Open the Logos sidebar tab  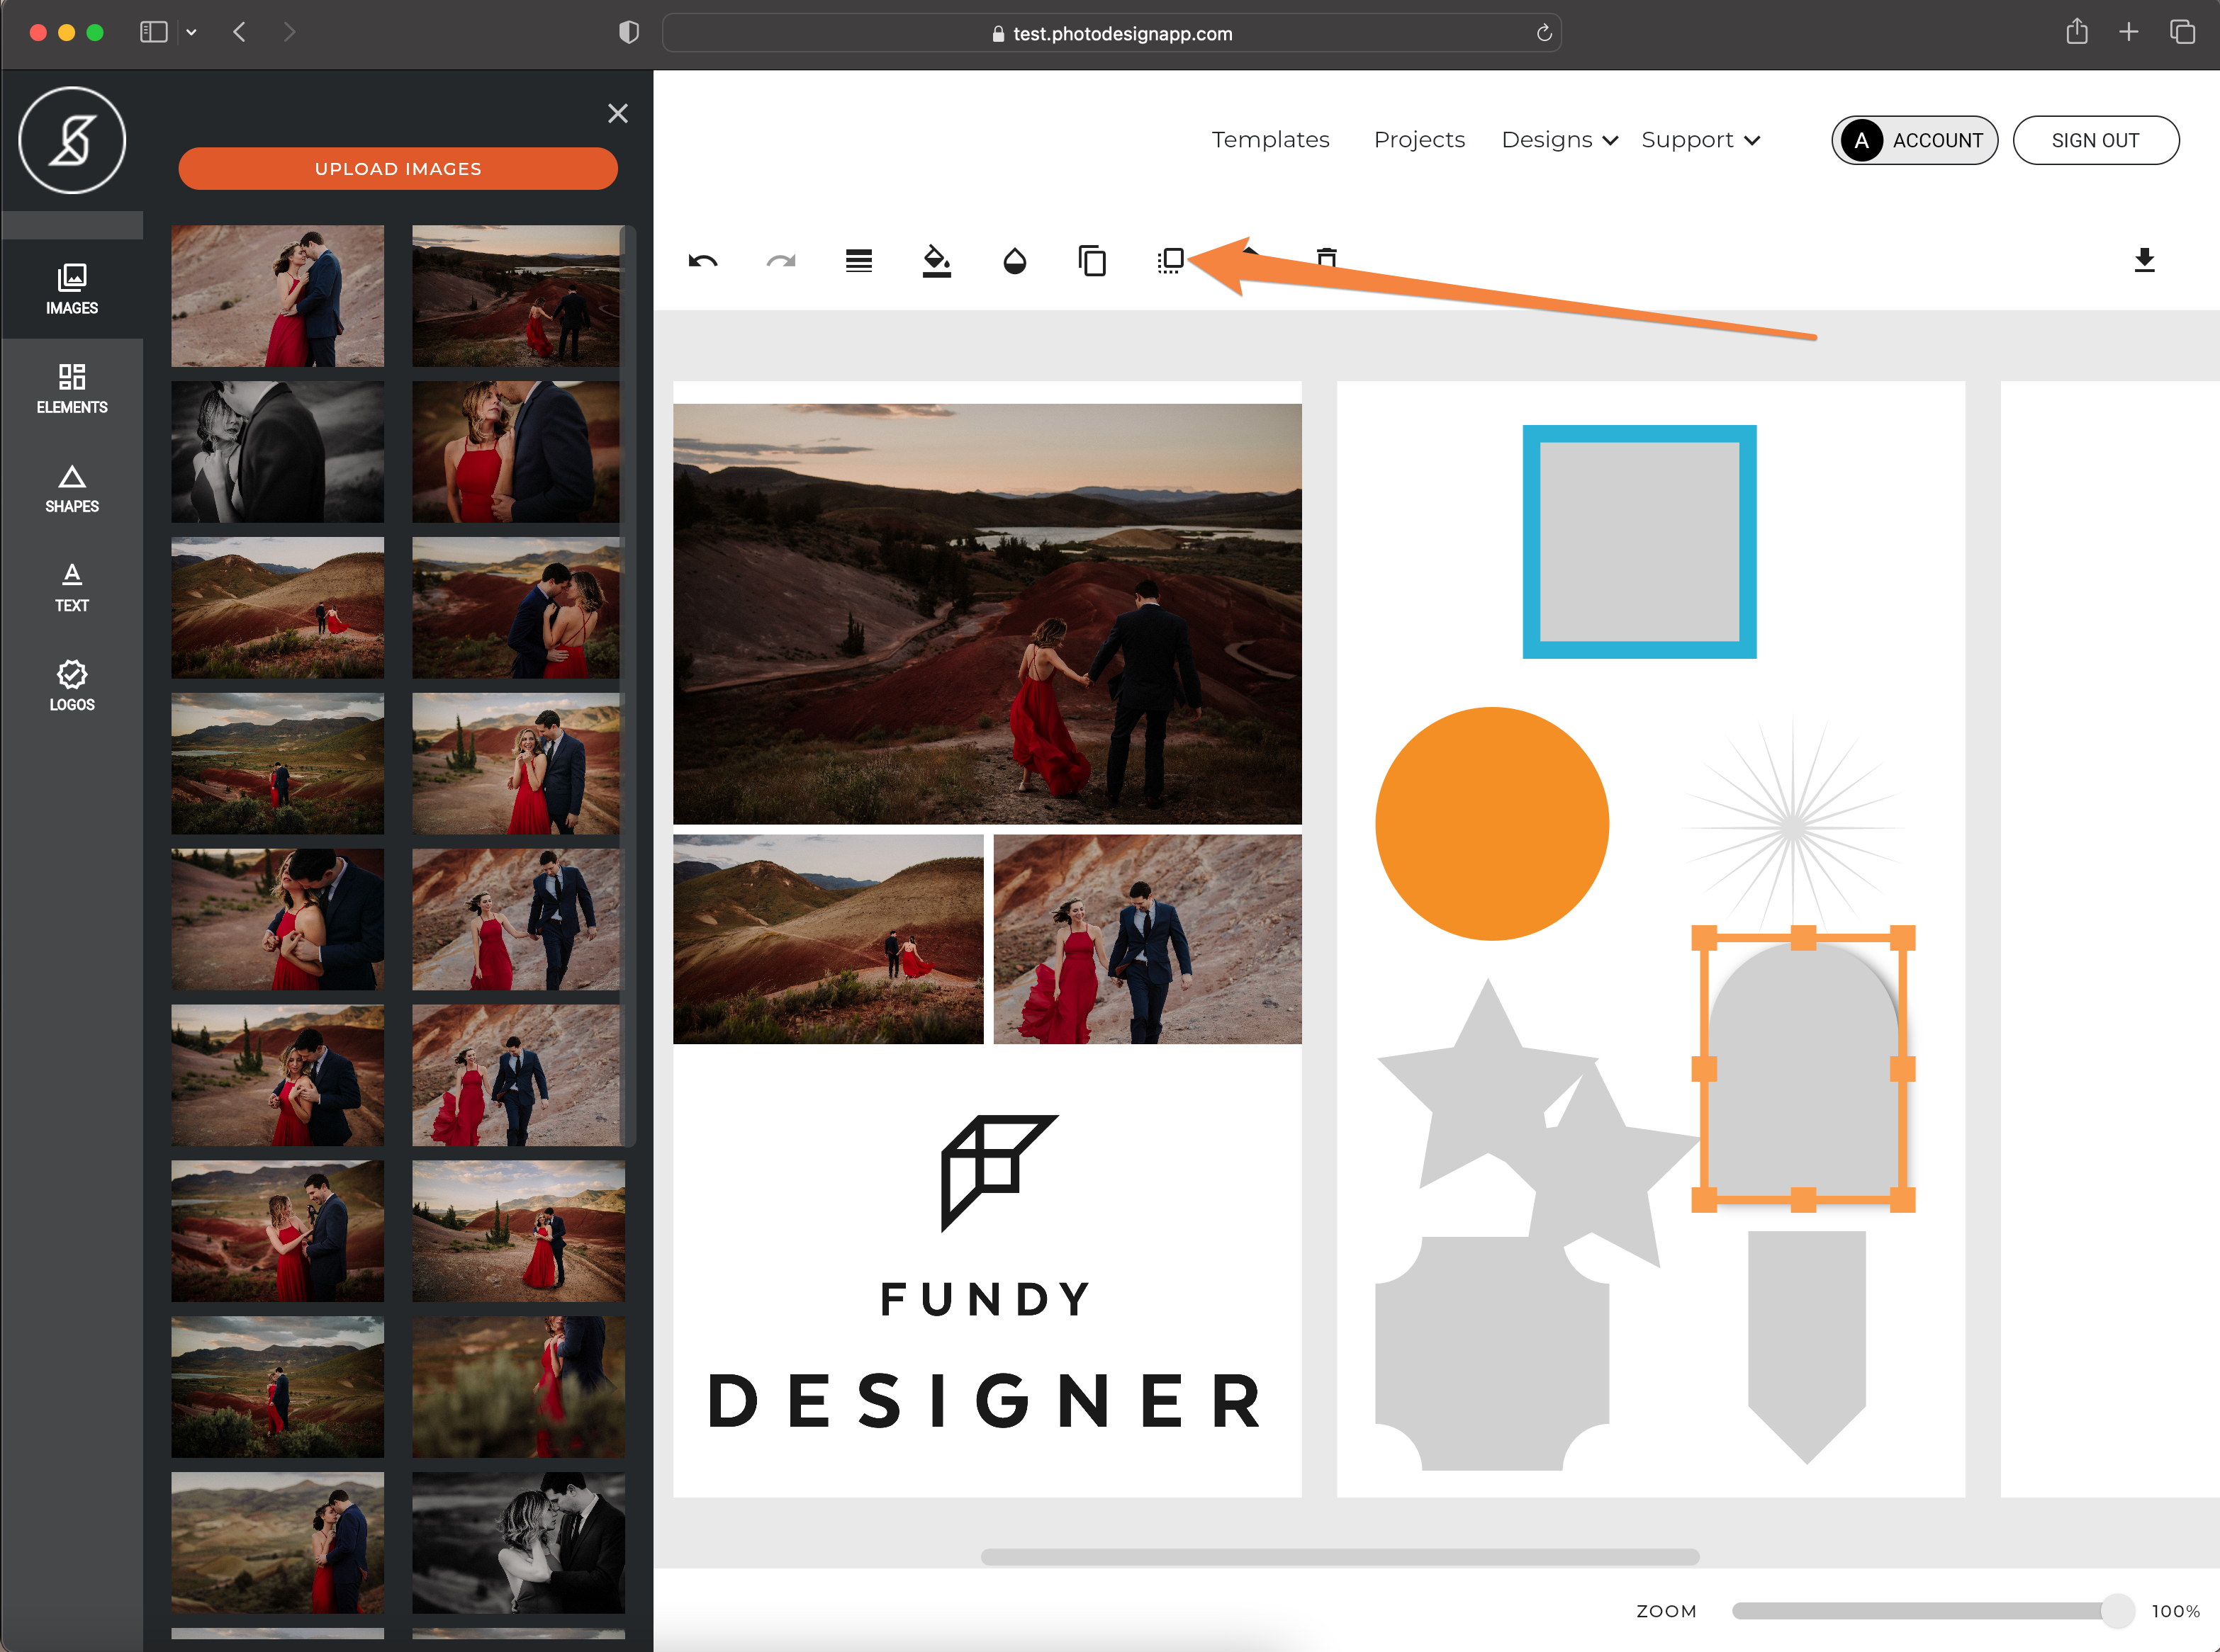[72, 686]
